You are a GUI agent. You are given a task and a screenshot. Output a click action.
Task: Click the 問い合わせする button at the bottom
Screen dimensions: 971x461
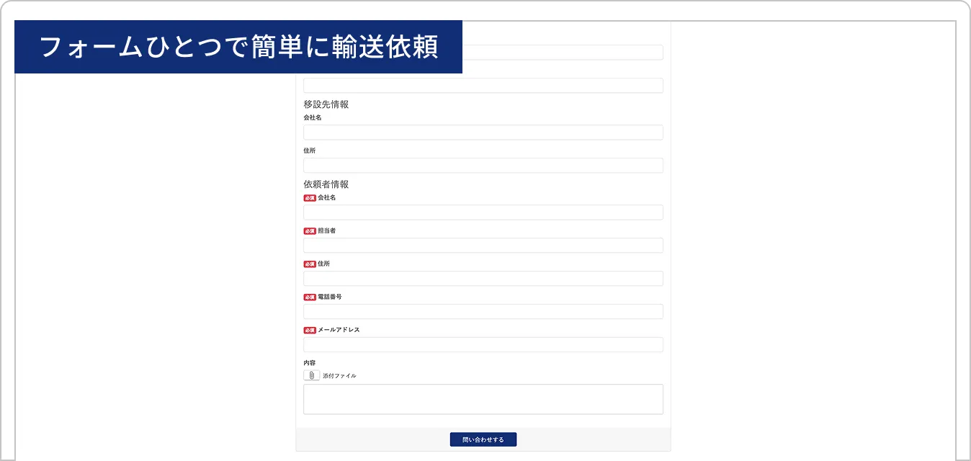pyautogui.click(x=483, y=439)
